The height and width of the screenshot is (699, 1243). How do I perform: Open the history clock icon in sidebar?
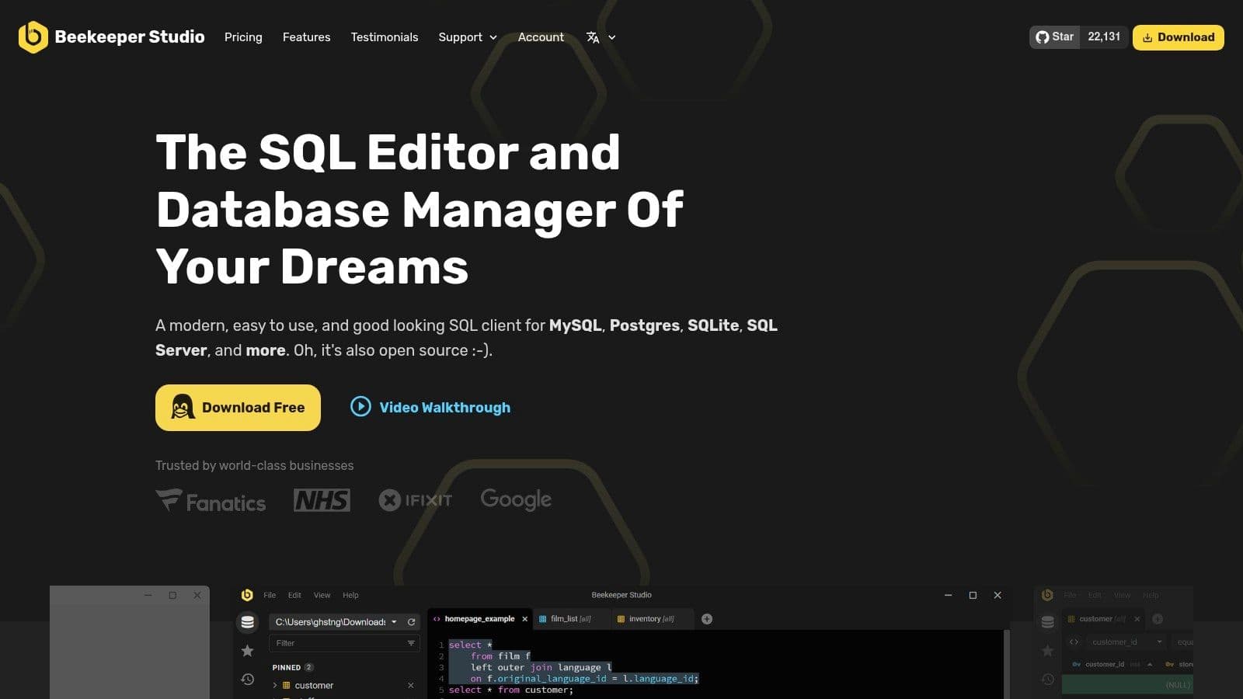pos(248,680)
